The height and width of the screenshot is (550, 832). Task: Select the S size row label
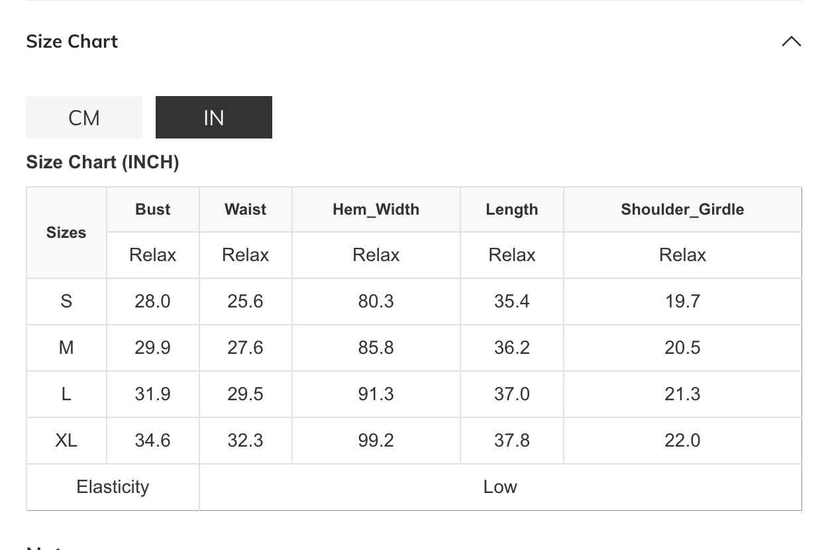[x=66, y=302]
